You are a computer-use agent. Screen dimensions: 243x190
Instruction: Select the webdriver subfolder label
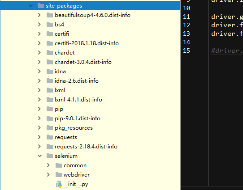(77, 175)
